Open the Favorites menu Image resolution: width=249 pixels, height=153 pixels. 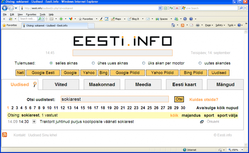click(31, 14)
